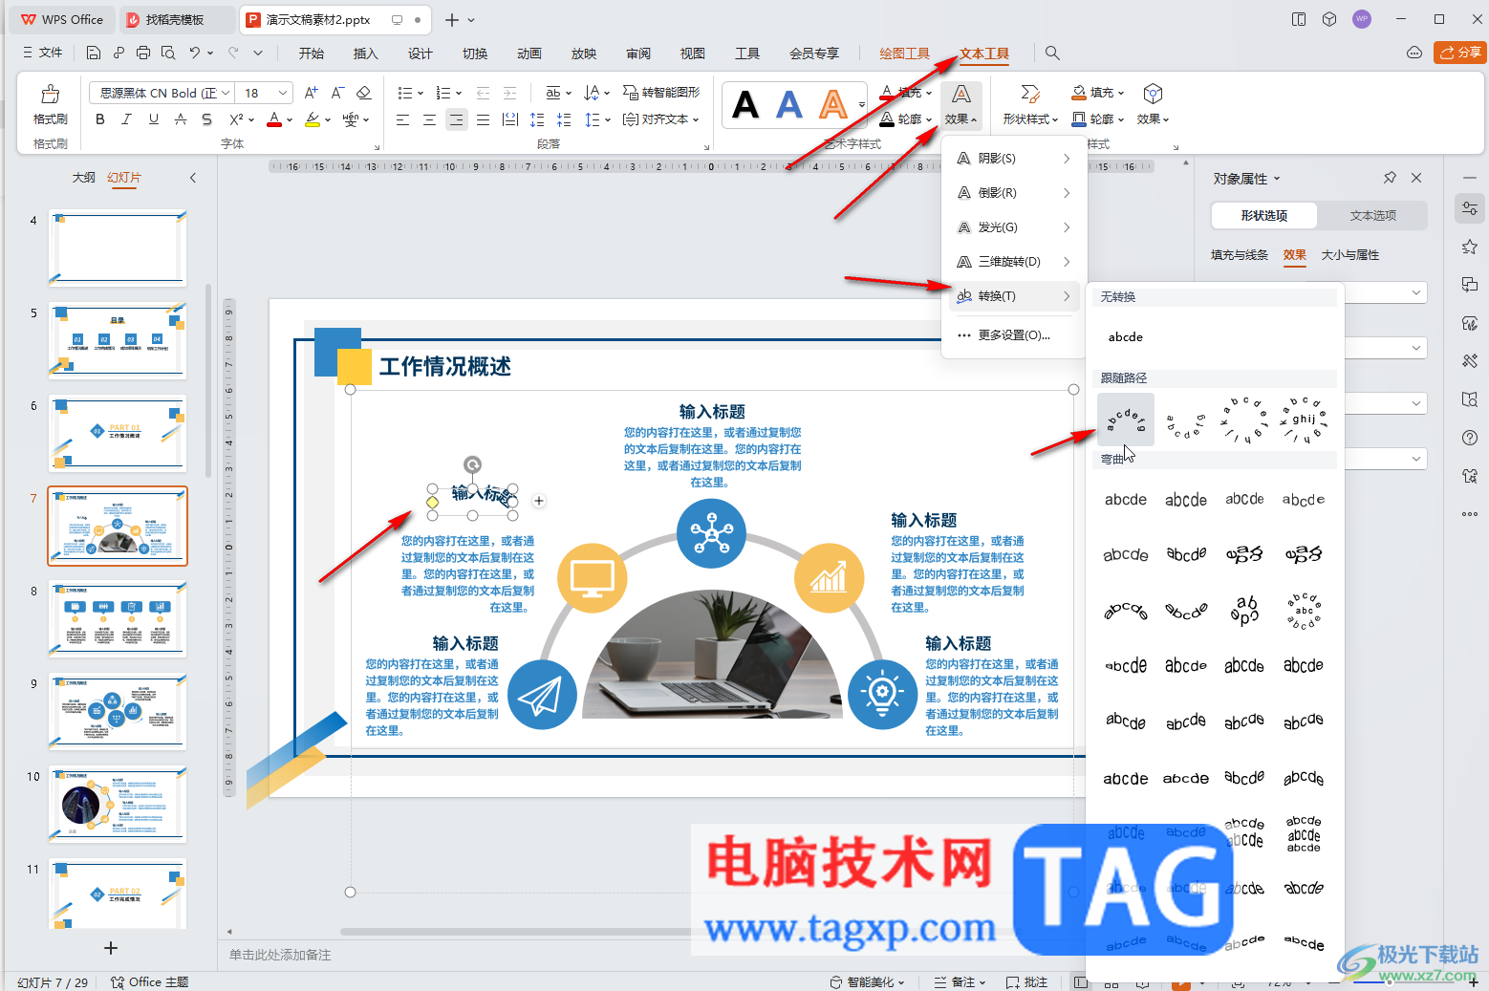Click the Share (分享) button
This screenshot has height=991, width=1489.
click(x=1460, y=53)
